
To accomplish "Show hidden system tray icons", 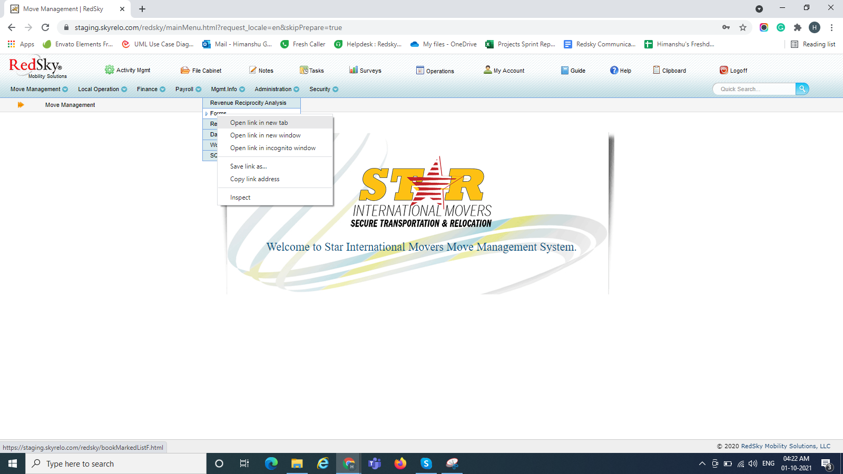I will point(702,463).
